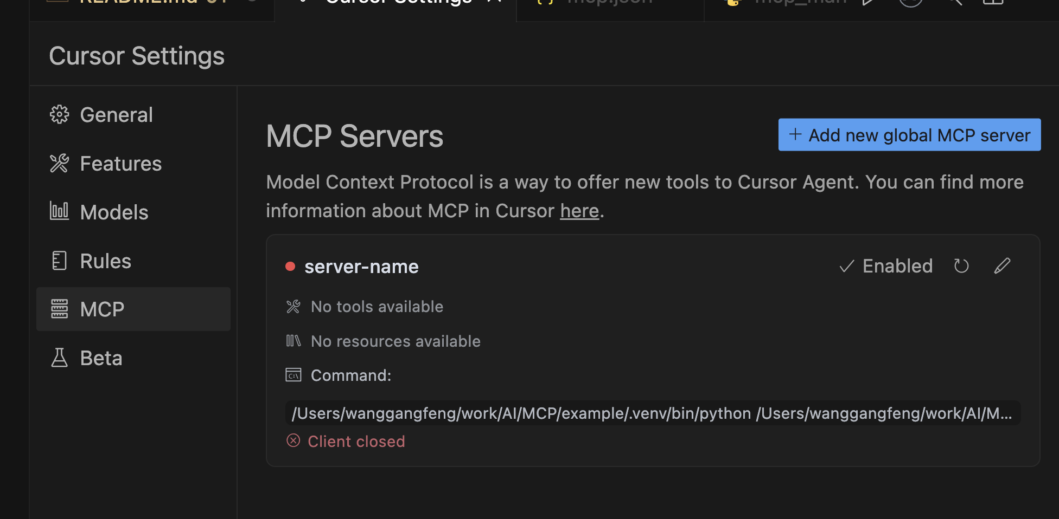Refresh the server-name MCP server
Viewport: 1059px width, 519px height.
961,266
